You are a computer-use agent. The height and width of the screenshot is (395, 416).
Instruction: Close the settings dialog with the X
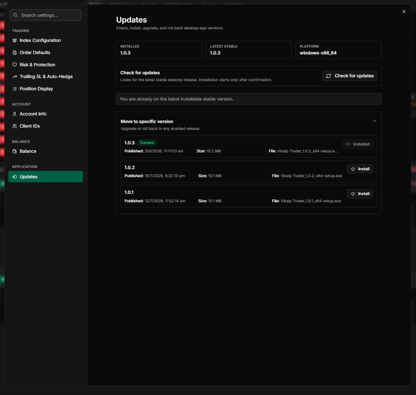pyautogui.click(x=404, y=11)
